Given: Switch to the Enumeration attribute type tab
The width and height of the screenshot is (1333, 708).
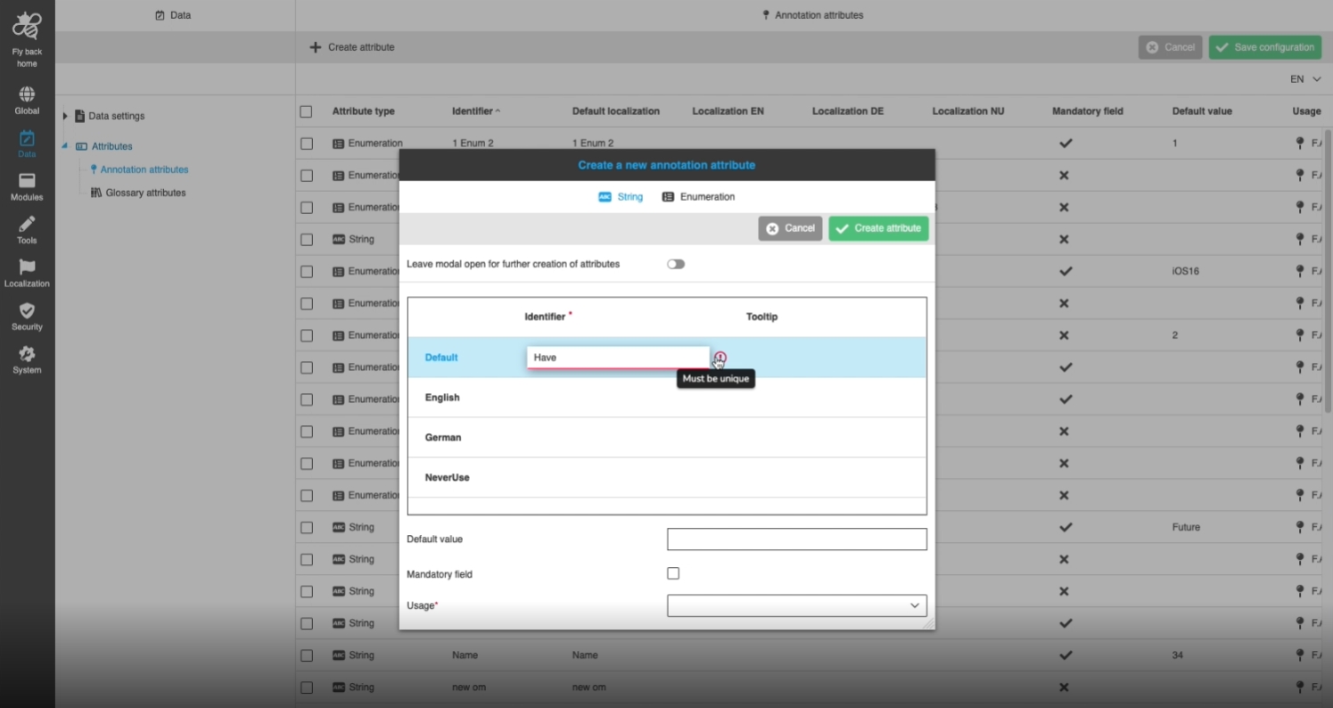Looking at the screenshot, I should click(698, 197).
